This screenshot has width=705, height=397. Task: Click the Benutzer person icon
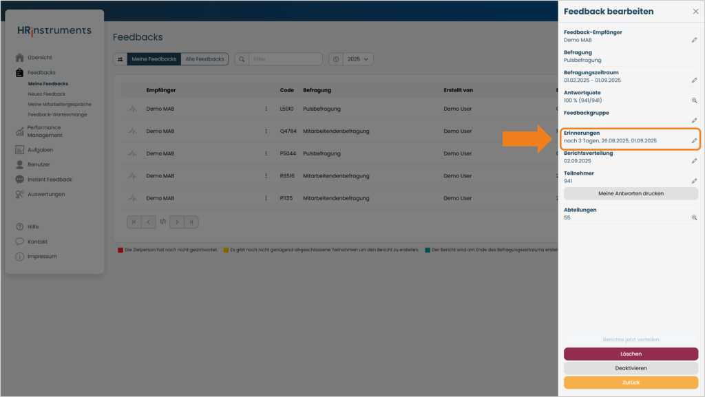pyautogui.click(x=19, y=164)
